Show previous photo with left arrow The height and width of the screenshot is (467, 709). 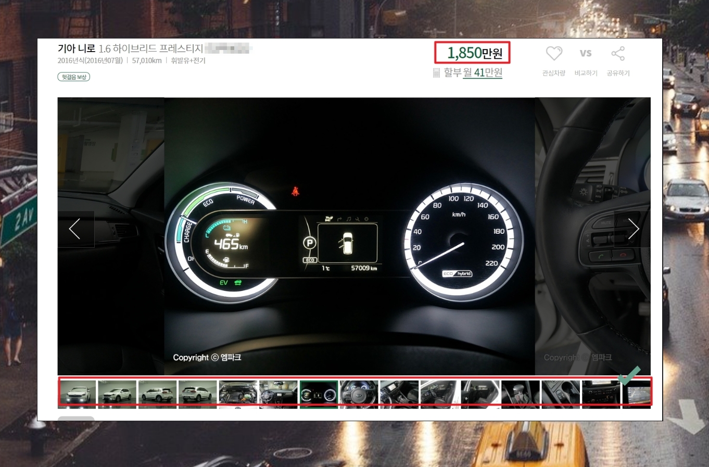pos(75,229)
